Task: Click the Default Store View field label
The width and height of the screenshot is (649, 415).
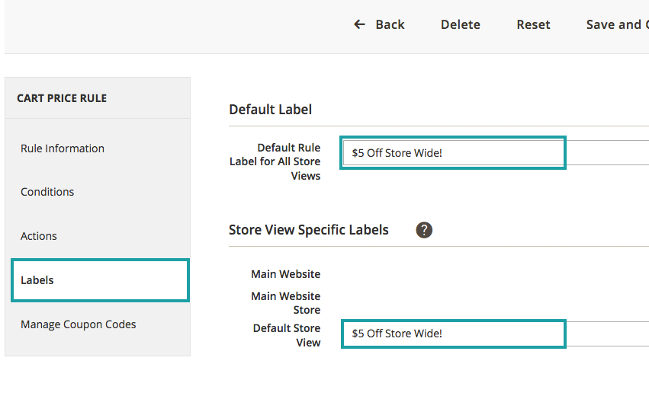Action: pos(287,335)
